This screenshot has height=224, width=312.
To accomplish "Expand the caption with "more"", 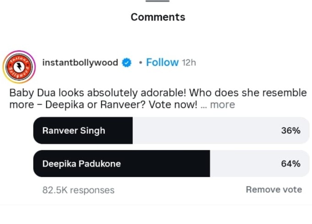I will tap(223, 105).
